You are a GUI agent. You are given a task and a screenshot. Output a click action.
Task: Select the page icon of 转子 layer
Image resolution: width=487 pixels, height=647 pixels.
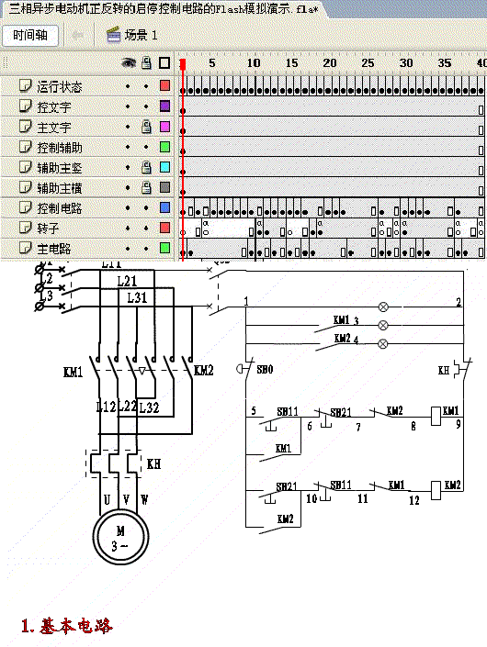click(x=25, y=227)
